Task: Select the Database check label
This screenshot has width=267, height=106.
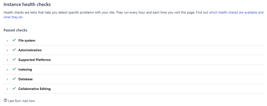Action: [26, 79]
